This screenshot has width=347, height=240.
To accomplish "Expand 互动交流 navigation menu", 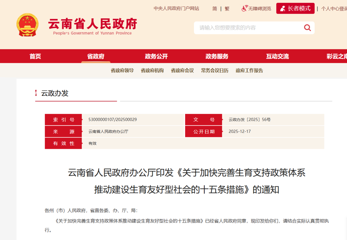I will click(x=277, y=56).
